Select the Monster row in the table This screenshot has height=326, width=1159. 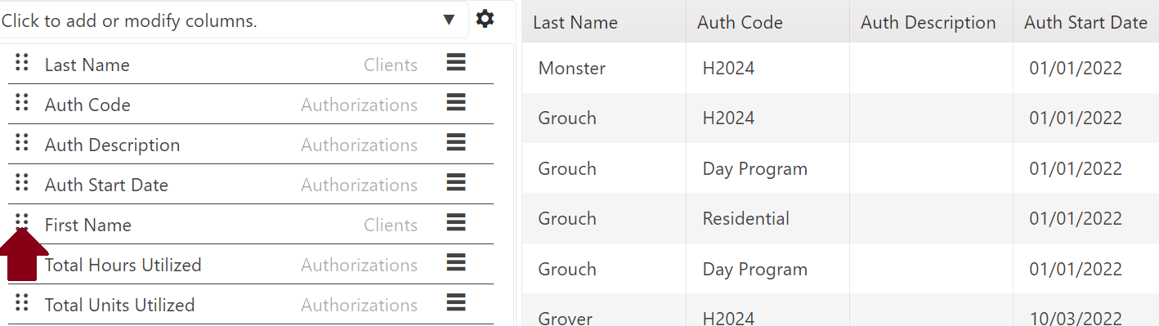tap(840, 68)
